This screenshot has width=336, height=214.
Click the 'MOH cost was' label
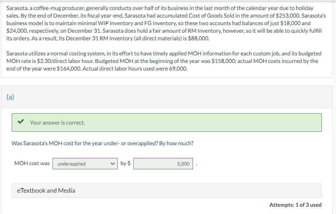(x=32, y=163)
